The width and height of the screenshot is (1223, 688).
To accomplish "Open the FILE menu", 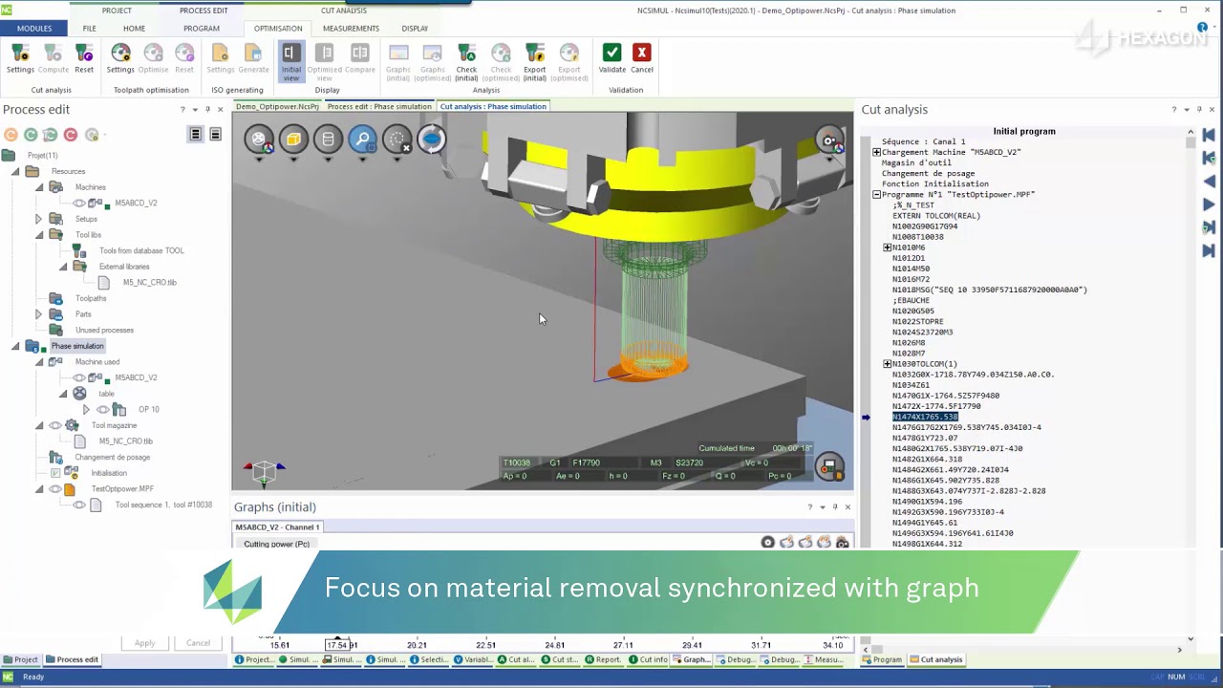I will [89, 28].
